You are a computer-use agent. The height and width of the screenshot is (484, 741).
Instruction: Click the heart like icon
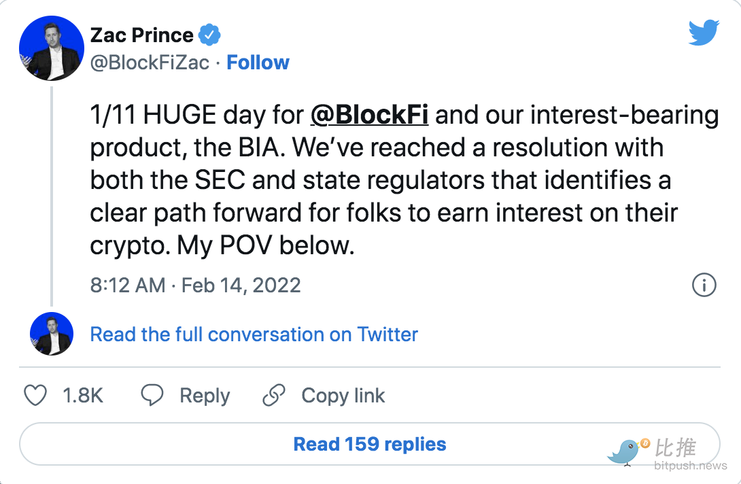(x=35, y=395)
